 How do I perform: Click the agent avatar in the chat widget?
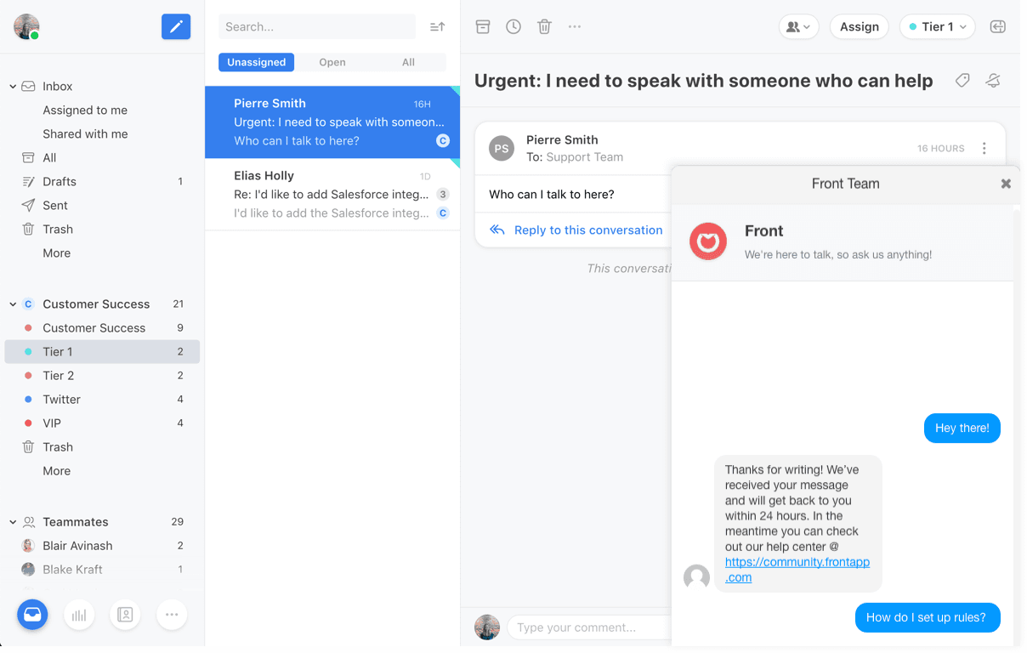697,577
